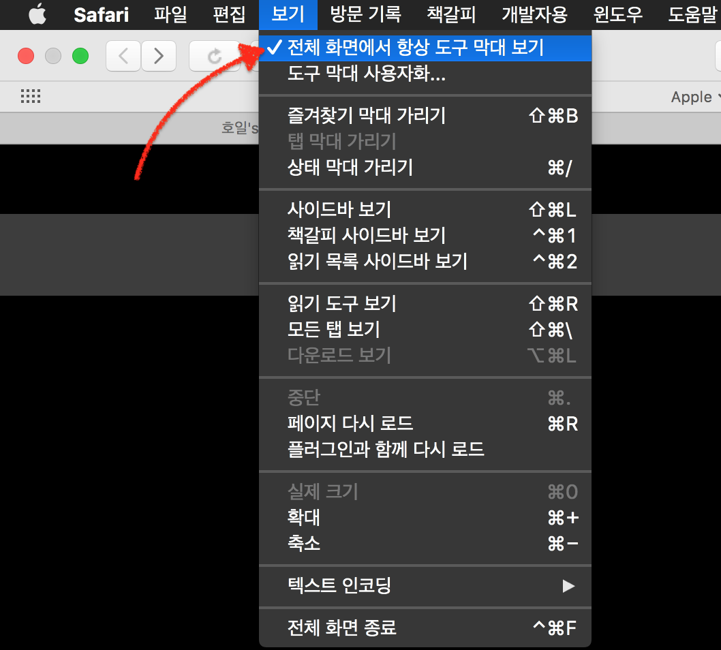Select 상태 막대 가리기
721x650 pixels.
[425, 168]
